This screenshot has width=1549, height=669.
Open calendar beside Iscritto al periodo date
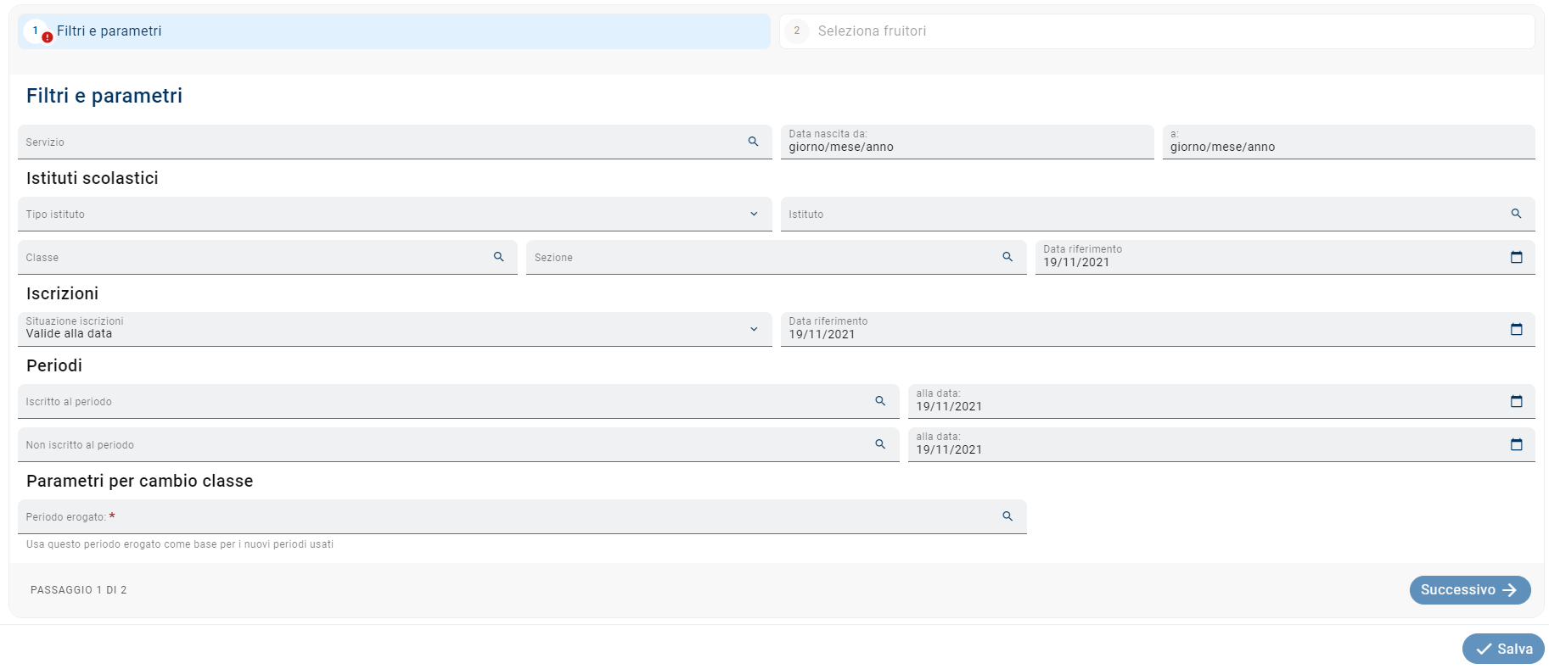click(1517, 401)
